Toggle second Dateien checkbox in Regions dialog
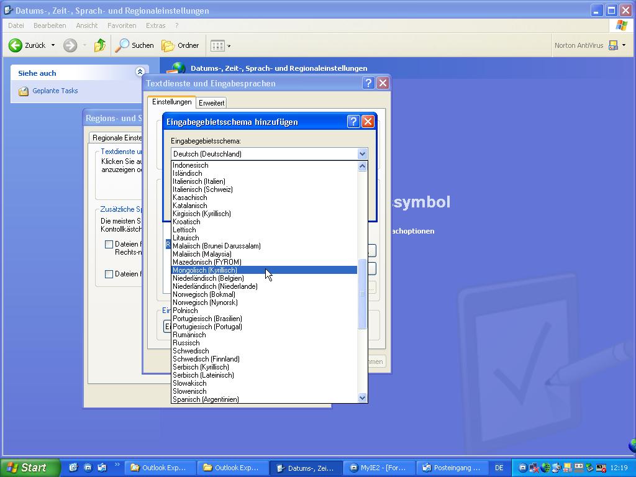This screenshot has height=477, width=636. pyautogui.click(x=109, y=274)
